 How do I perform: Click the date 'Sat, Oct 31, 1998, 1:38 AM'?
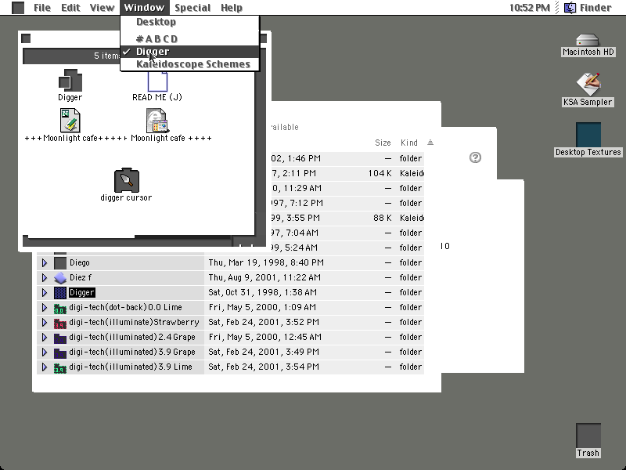point(262,292)
